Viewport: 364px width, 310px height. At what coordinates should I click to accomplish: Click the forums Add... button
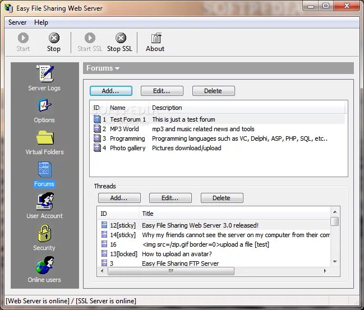pyautogui.click(x=111, y=91)
